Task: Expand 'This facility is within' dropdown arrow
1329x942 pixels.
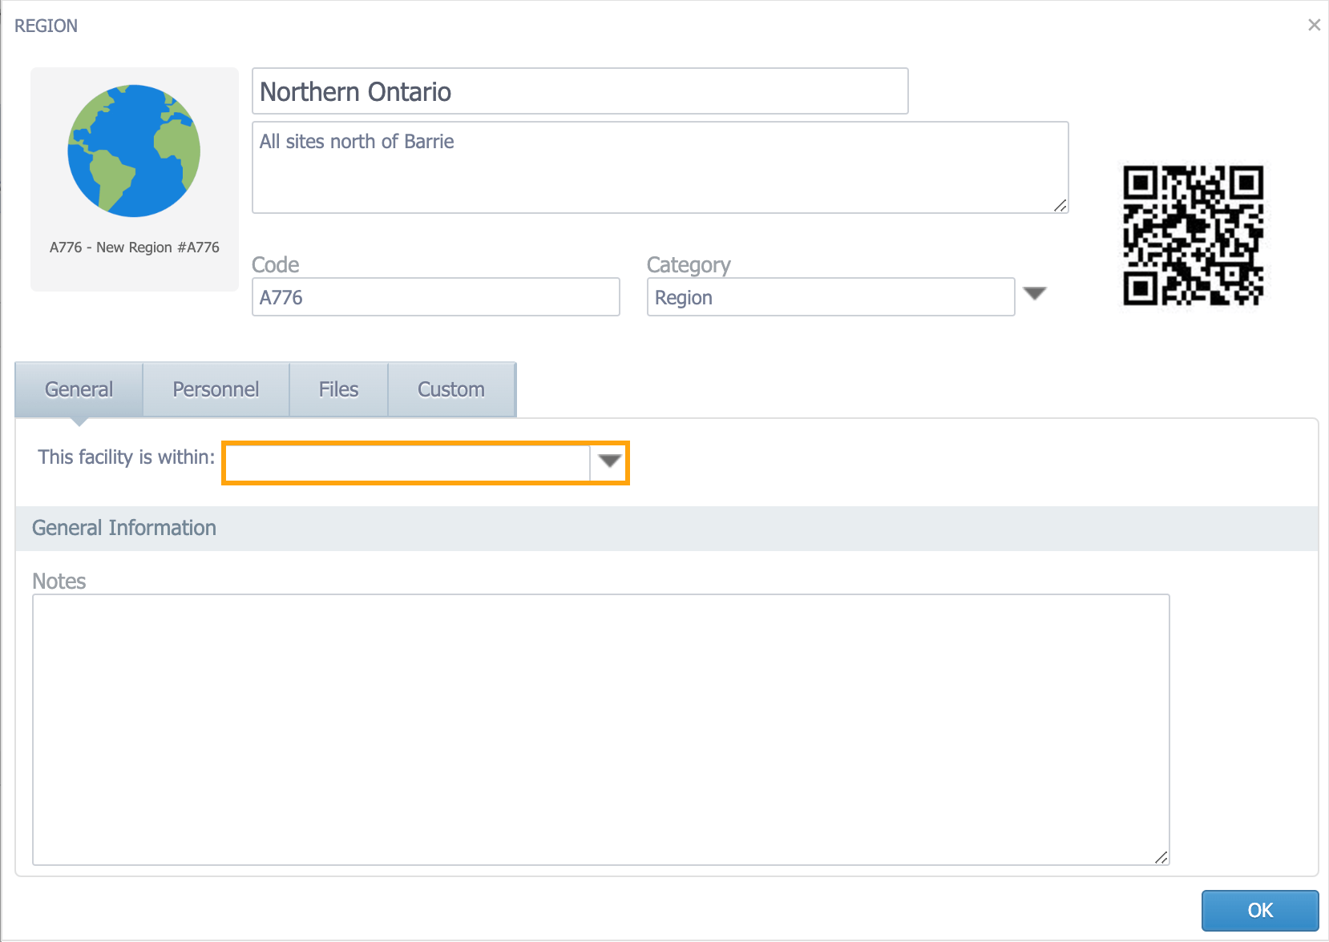Action: pos(610,461)
